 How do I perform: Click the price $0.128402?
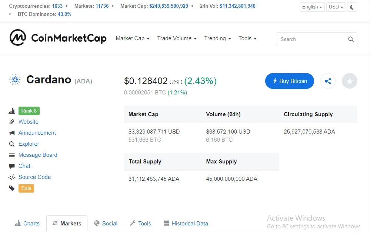[146, 81]
